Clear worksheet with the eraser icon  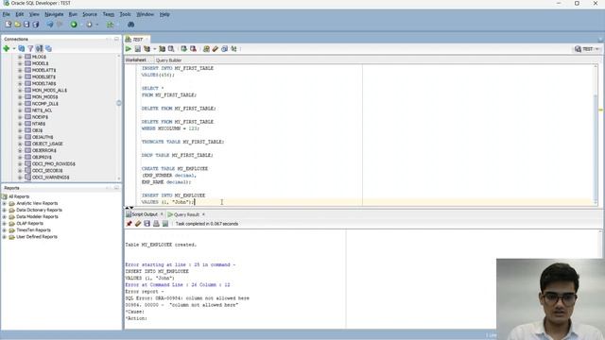pyautogui.click(x=216, y=49)
